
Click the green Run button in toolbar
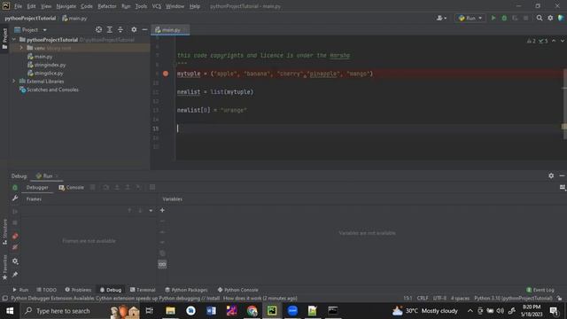[x=493, y=18]
